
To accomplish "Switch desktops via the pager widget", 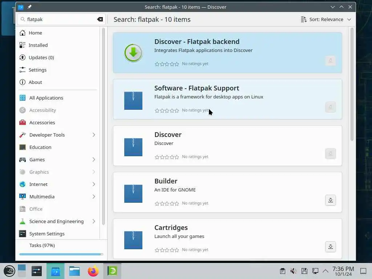I will (21, 271).
